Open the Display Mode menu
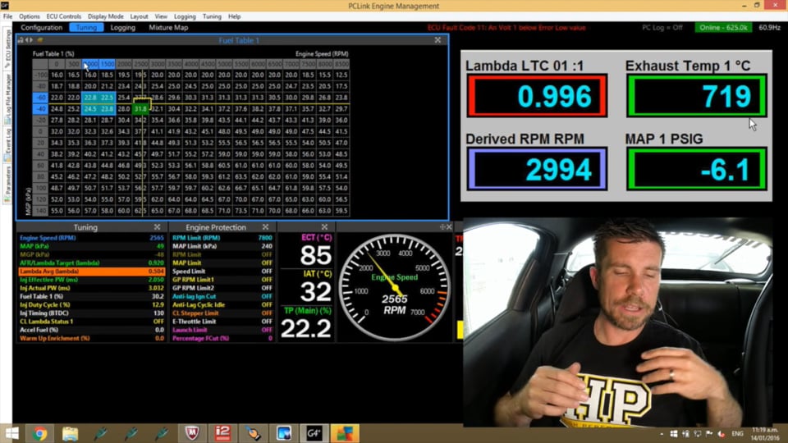This screenshot has width=788, height=443. [106, 16]
